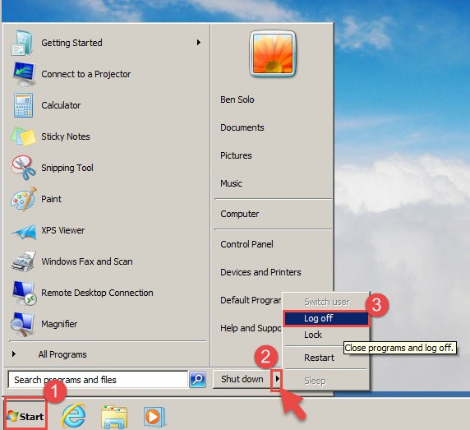Launch Snipping Tool scissors icon
Viewport: 470px width, 430px height.
tap(23, 168)
